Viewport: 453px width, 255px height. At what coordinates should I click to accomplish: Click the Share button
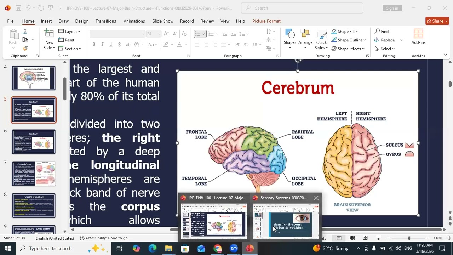pos(437,21)
